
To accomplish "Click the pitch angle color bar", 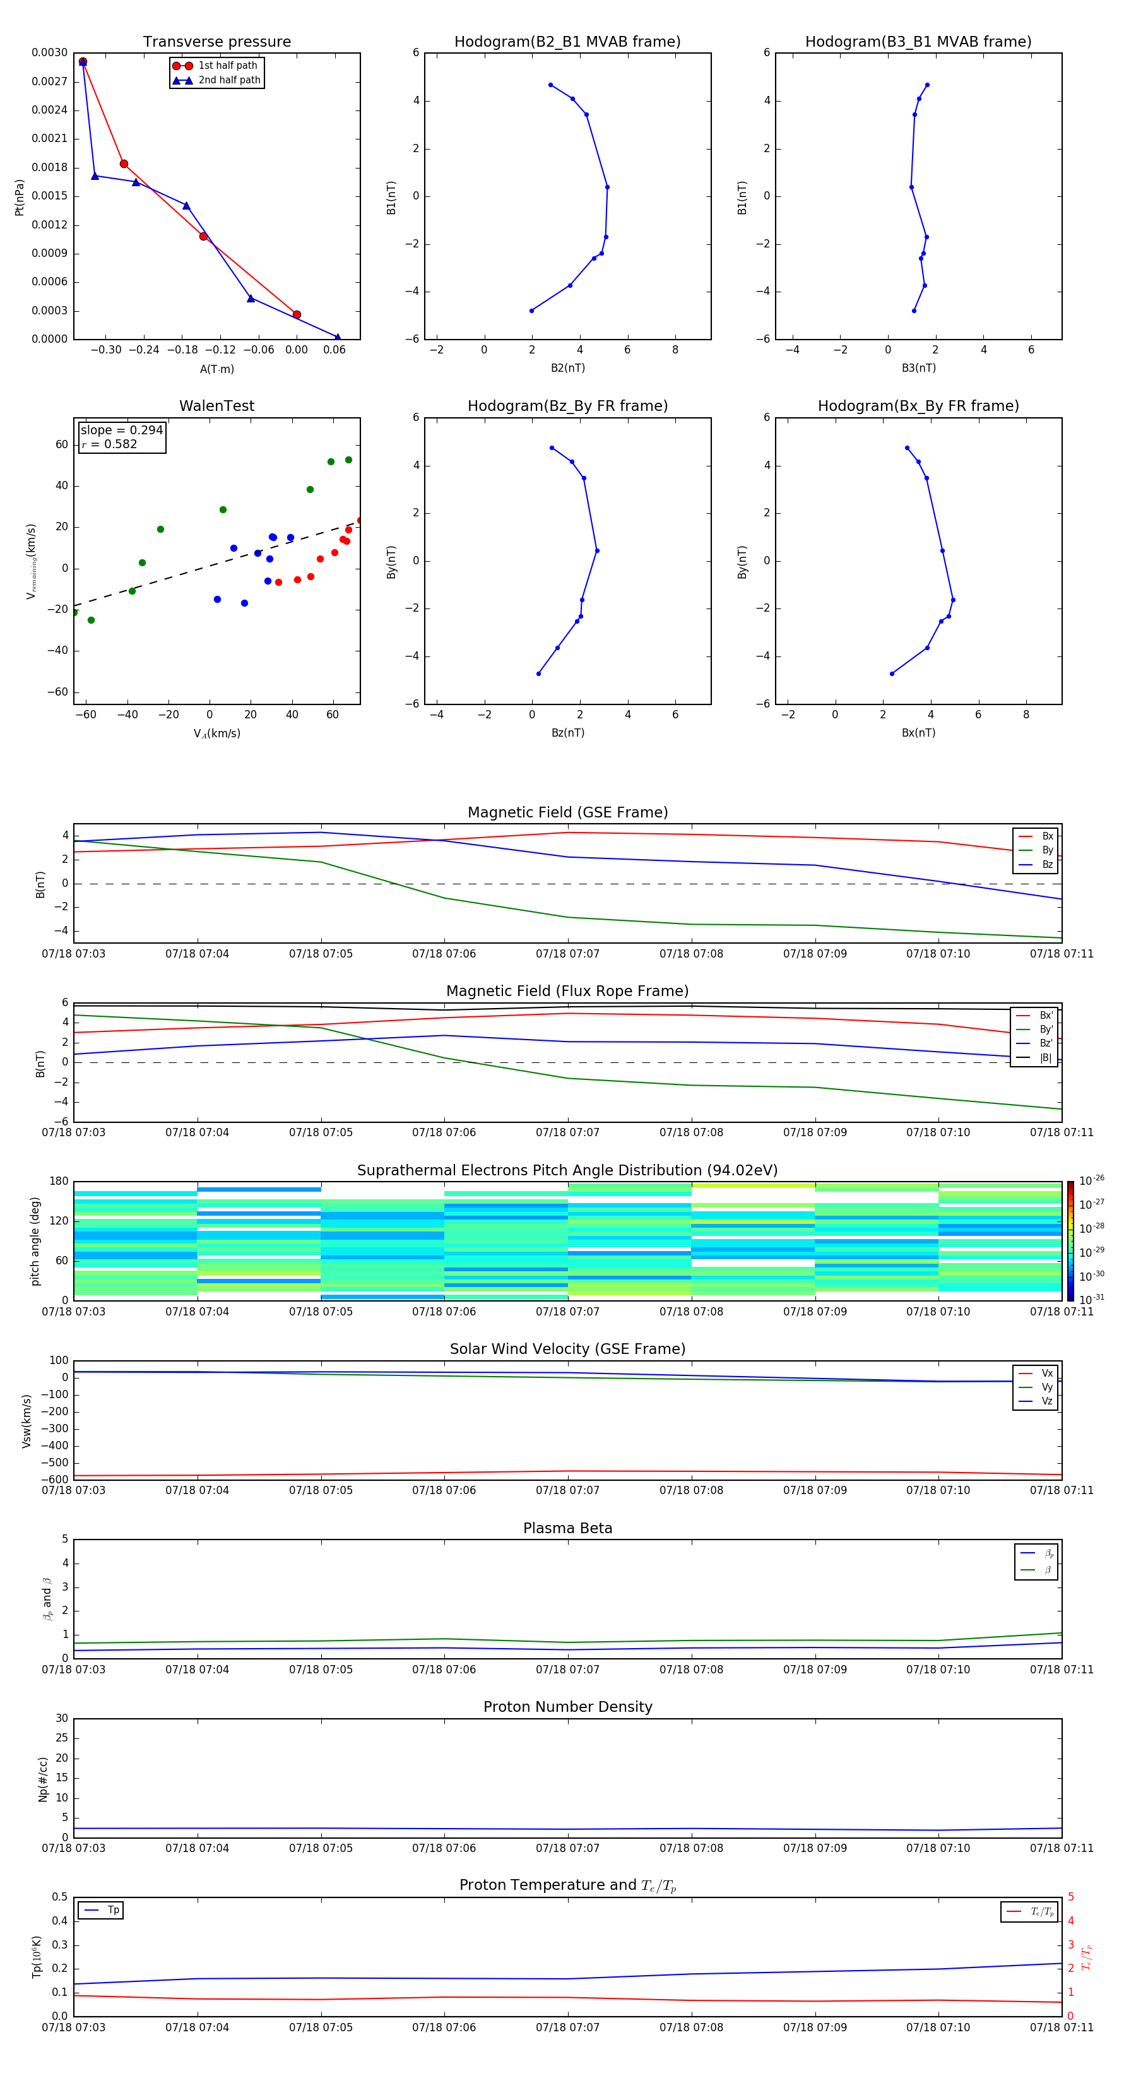I will tap(1070, 1240).
